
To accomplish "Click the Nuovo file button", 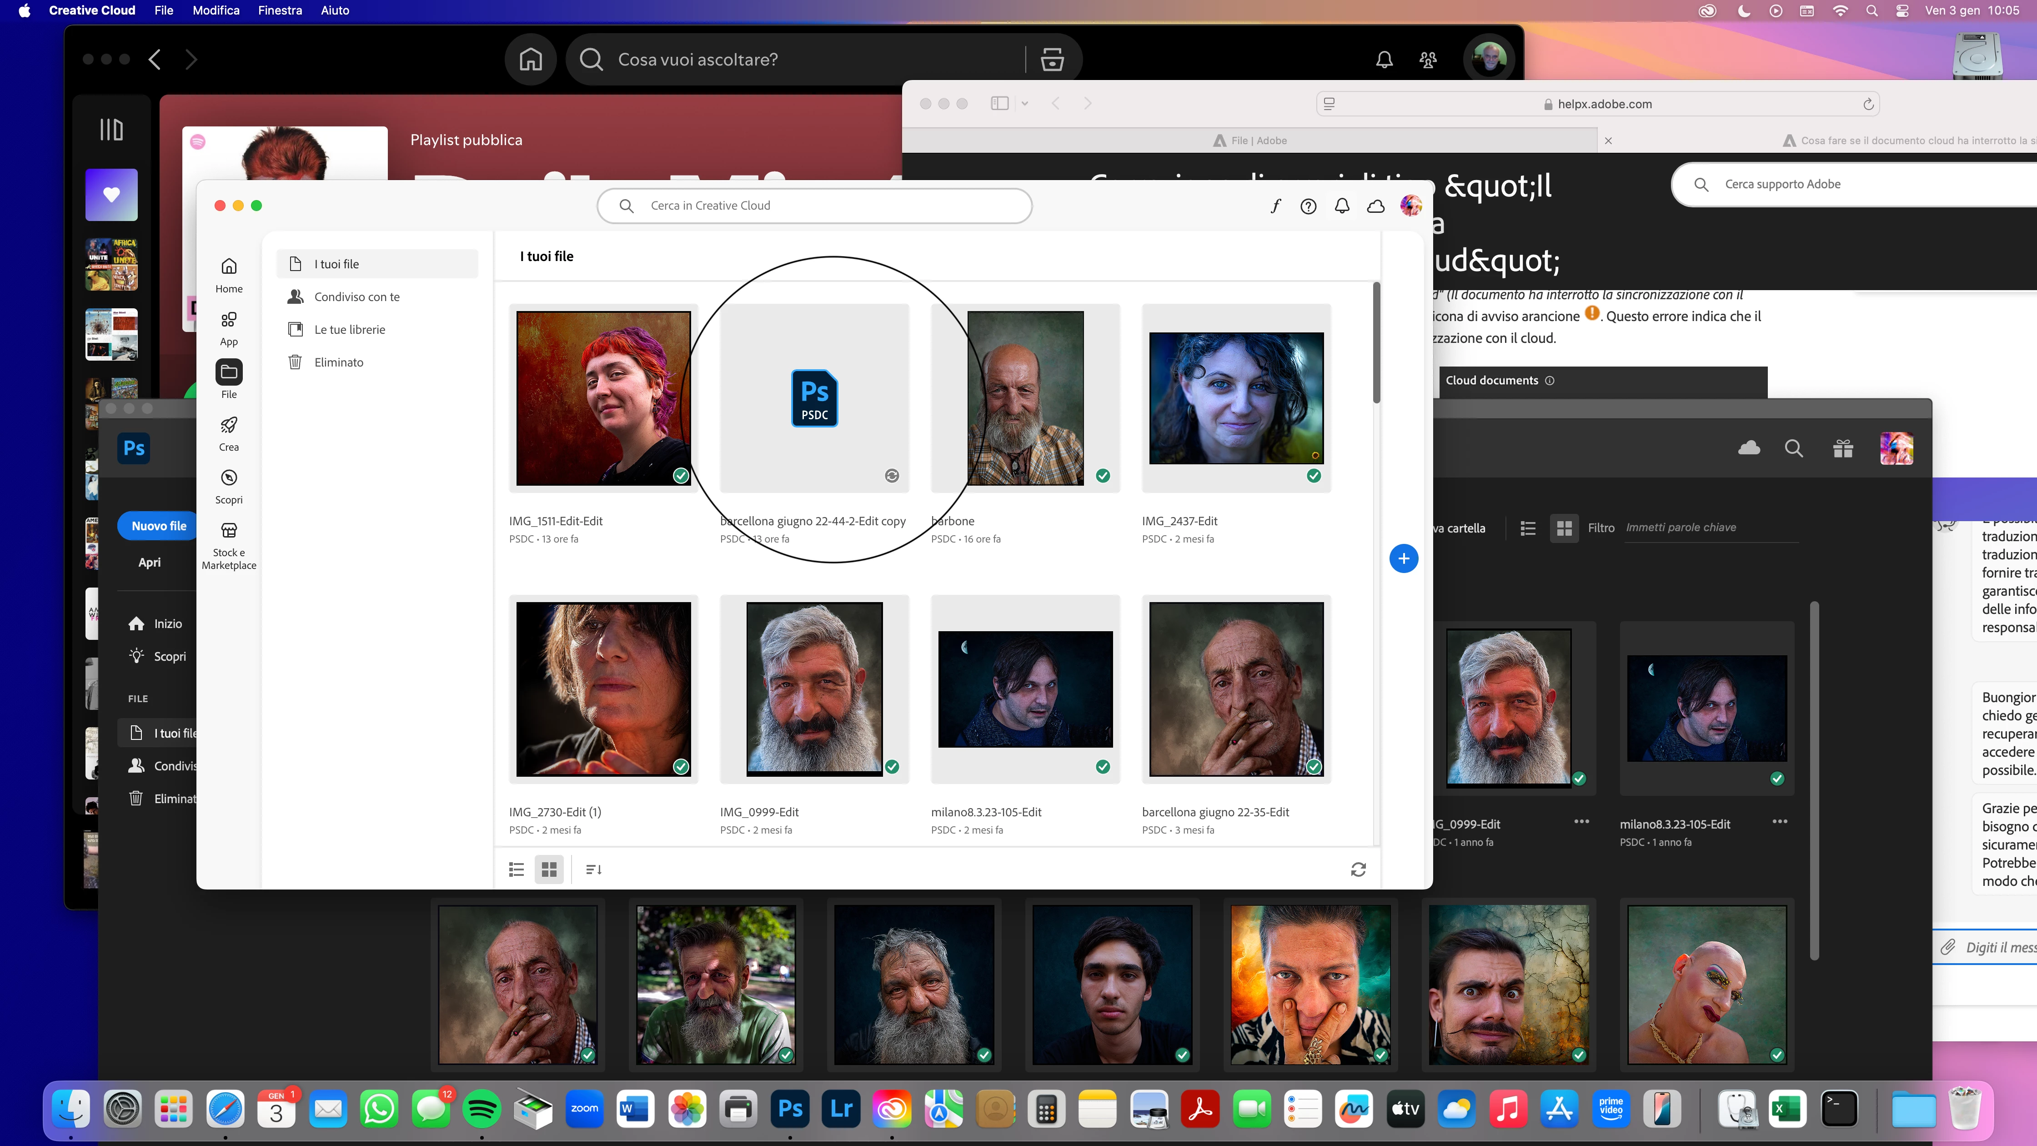I will [158, 526].
